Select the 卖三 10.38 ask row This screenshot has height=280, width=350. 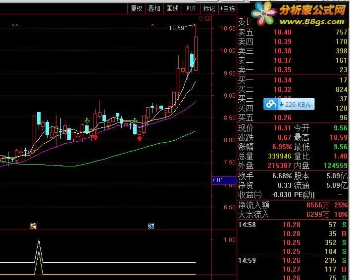[x=293, y=51]
